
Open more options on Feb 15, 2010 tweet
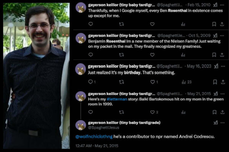(222, 5)
